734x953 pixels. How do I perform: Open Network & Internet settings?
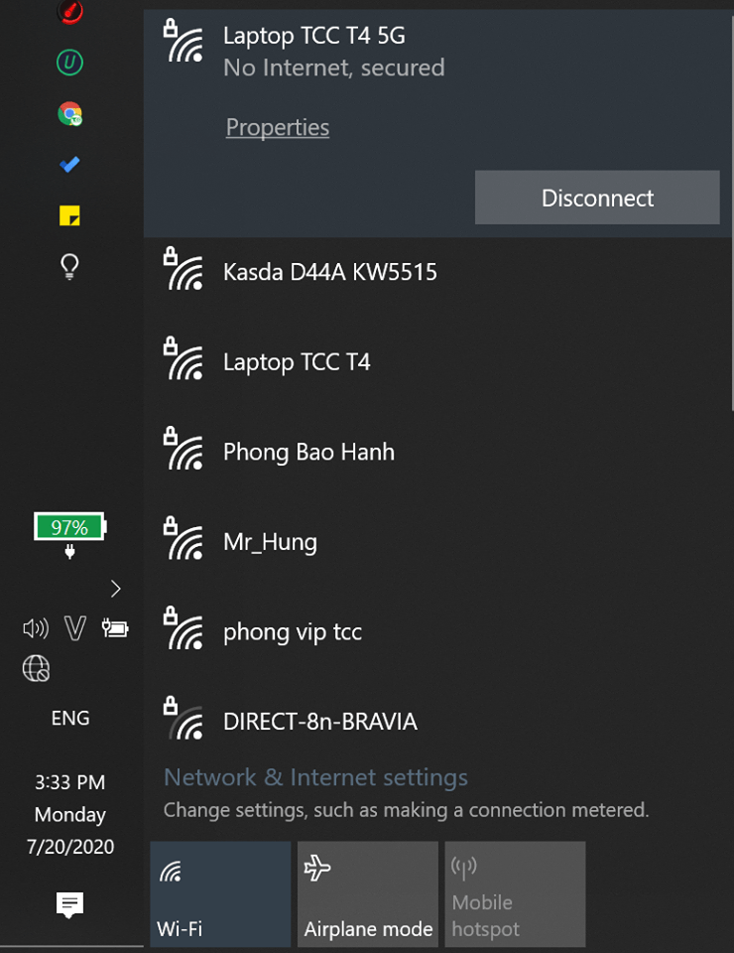click(x=315, y=777)
